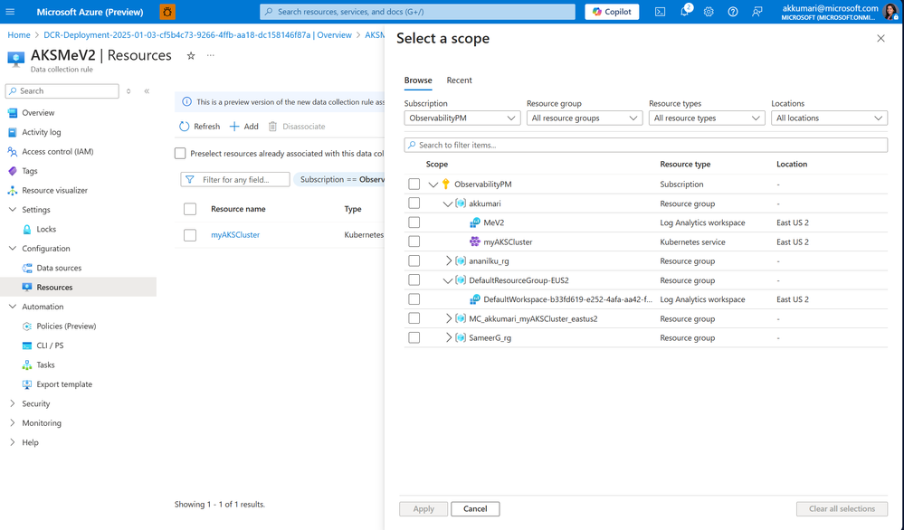Click the info icon in the preview banner
The width and height of the screenshot is (904, 530).
point(186,102)
